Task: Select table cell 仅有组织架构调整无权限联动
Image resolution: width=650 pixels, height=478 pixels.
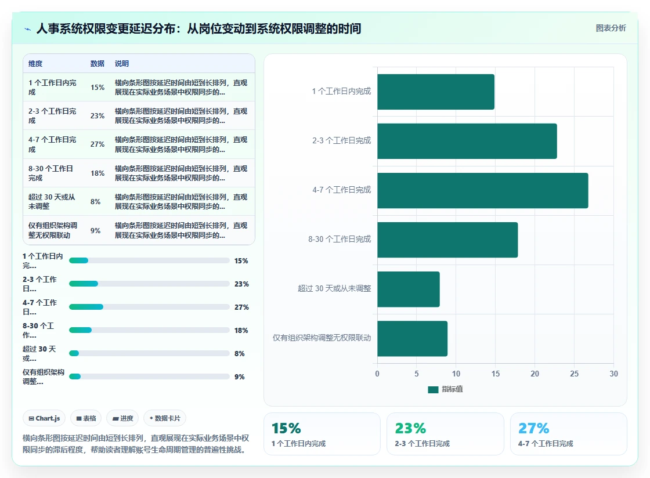Action: click(54, 230)
